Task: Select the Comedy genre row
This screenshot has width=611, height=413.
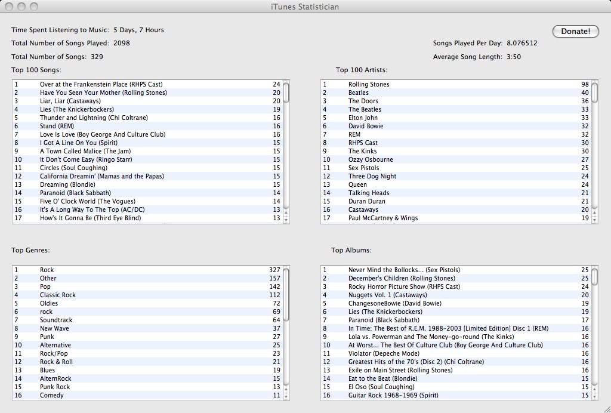Action: point(148,395)
